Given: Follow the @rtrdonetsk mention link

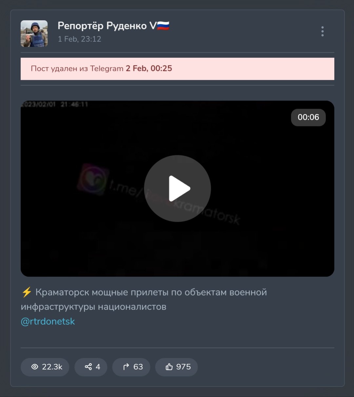Looking at the screenshot, I should pos(48,321).
